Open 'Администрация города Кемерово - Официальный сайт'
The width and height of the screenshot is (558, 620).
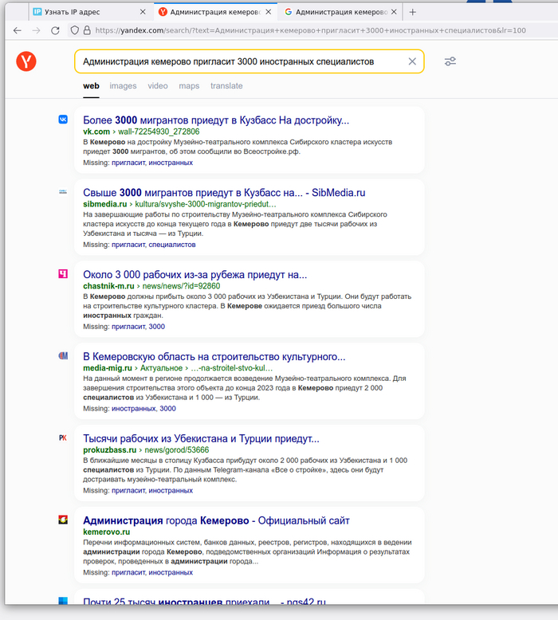pos(216,520)
